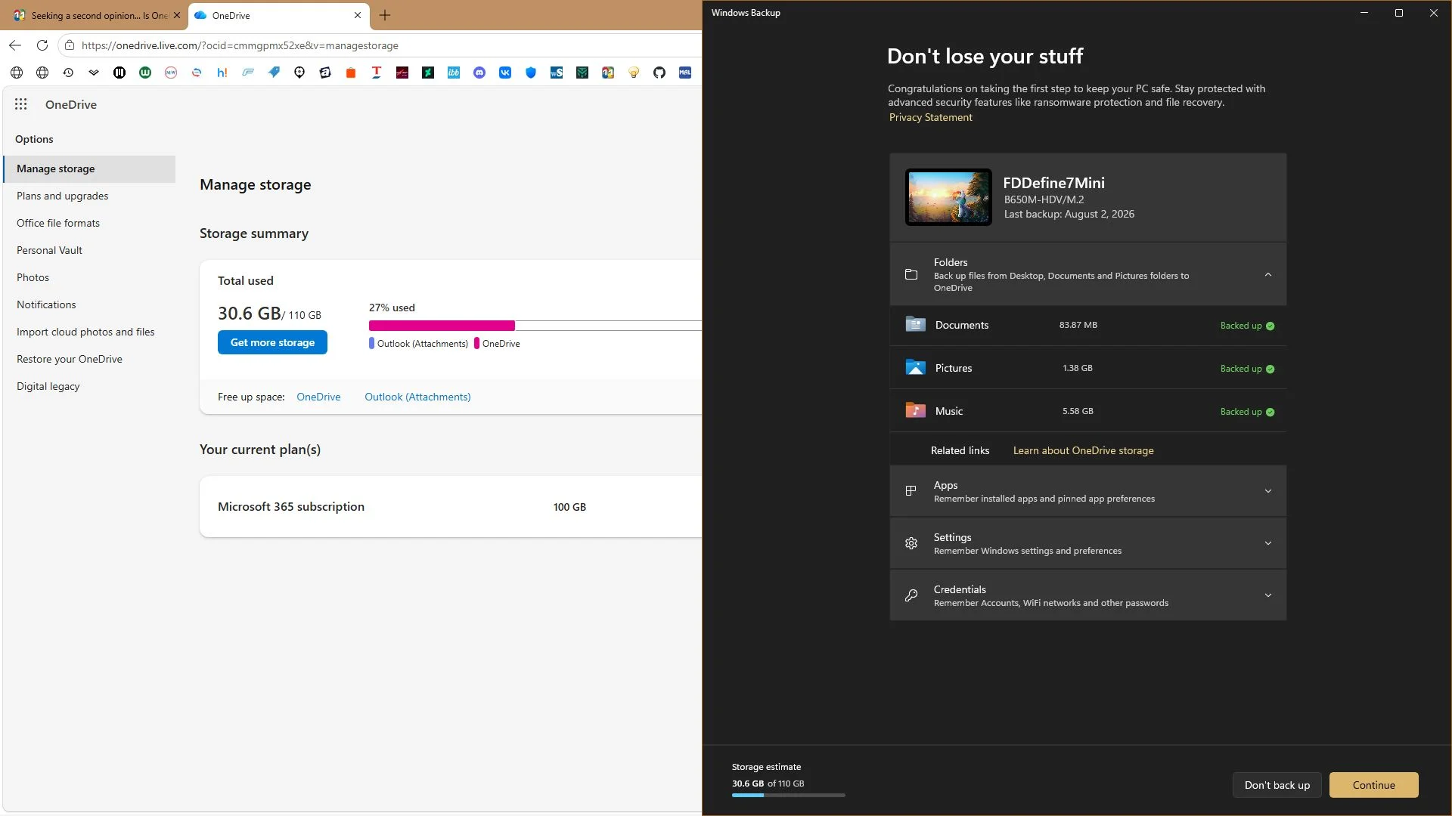
Task: Click Backed up status for Music
Action: tap(1247, 412)
